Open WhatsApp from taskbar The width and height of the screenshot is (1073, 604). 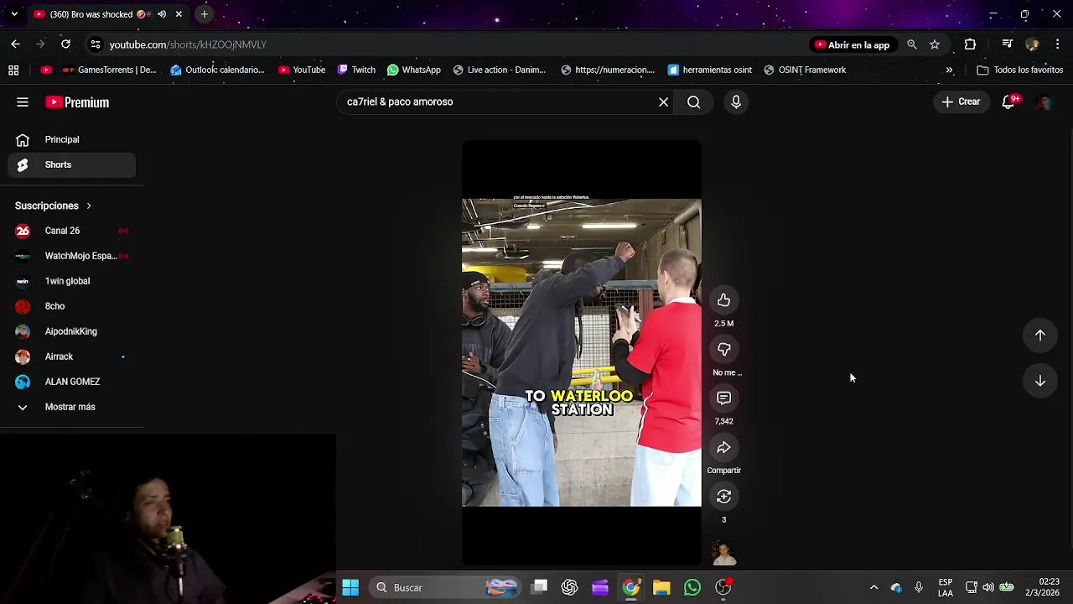(x=692, y=588)
